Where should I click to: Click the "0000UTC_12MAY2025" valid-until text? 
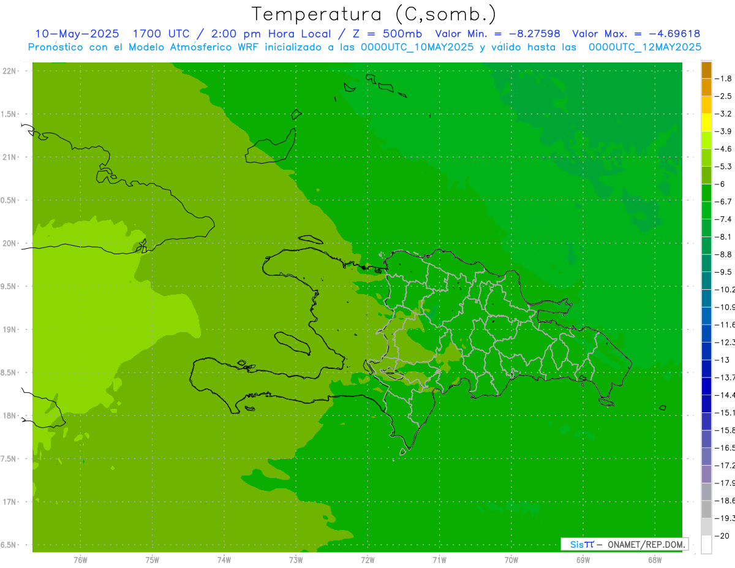pyautogui.click(x=644, y=47)
